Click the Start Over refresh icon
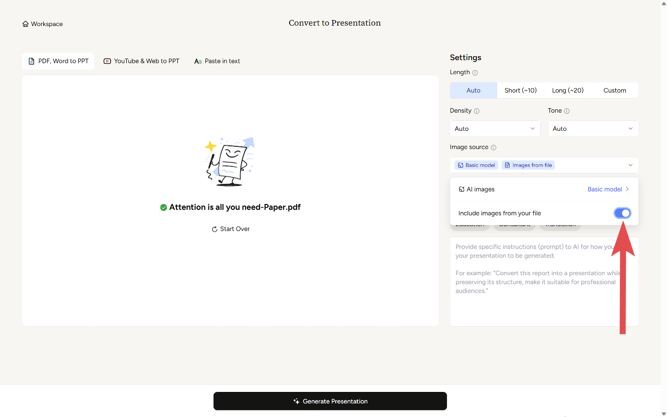The height and width of the screenshot is (417, 667). pyautogui.click(x=214, y=229)
